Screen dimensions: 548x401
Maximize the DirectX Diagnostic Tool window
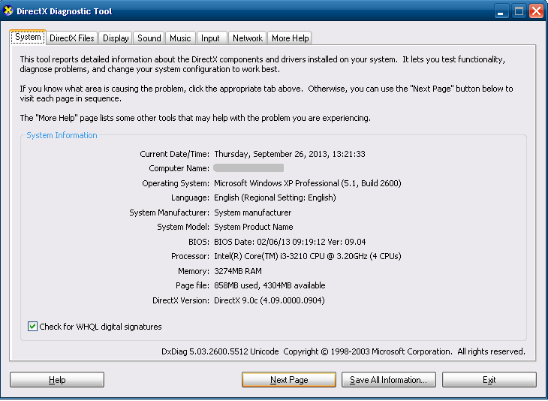519,11
